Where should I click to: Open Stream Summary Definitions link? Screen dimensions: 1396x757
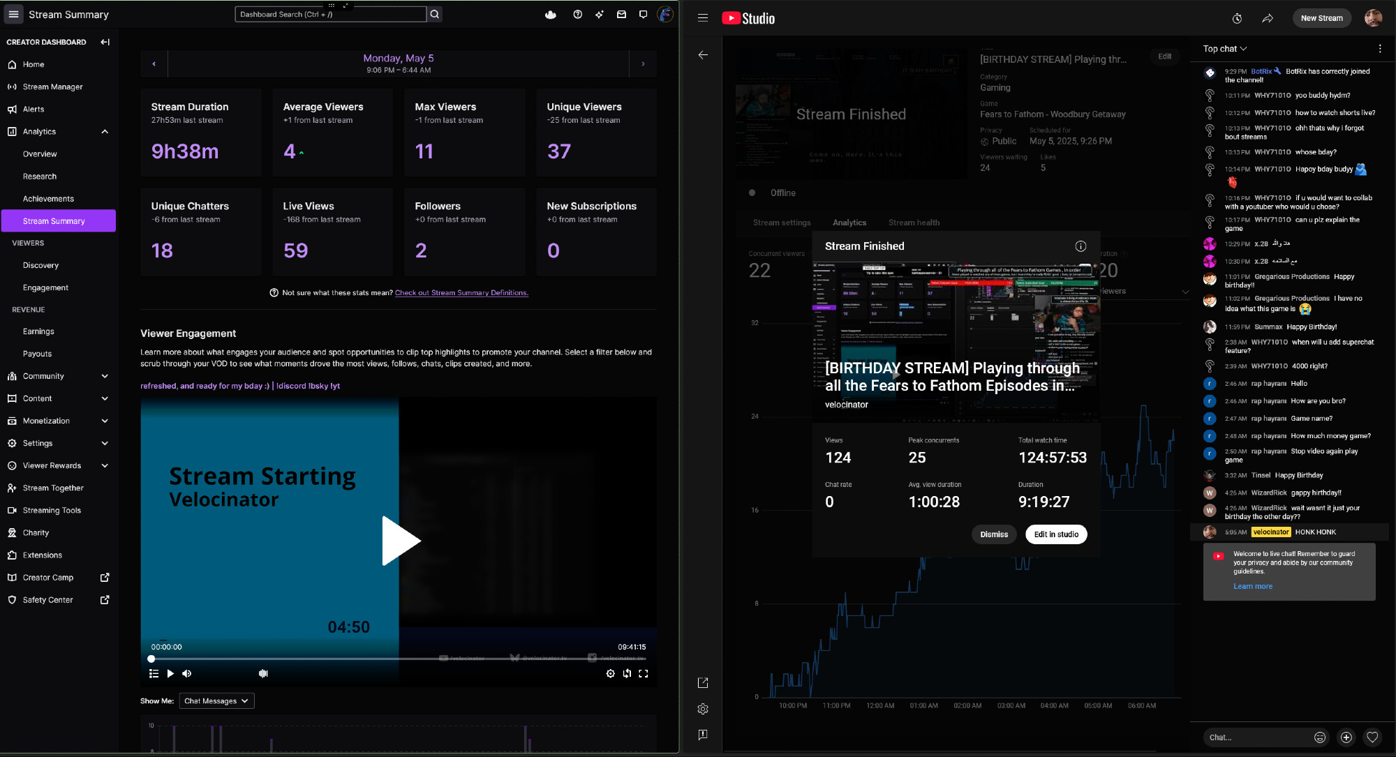[461, 293]
